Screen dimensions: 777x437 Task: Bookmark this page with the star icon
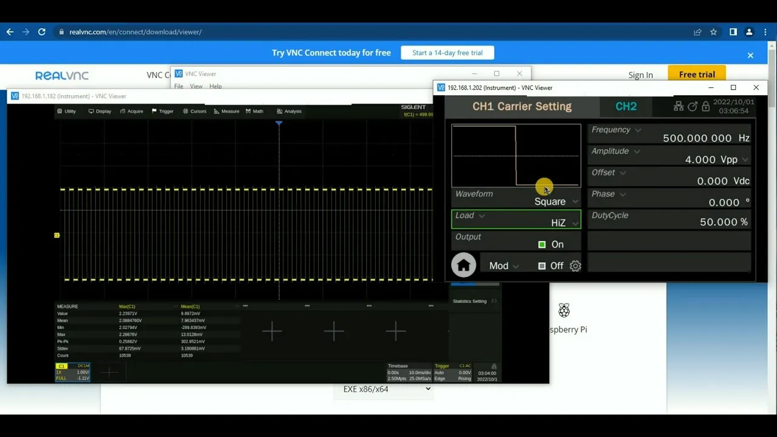pyautogui.click(x=714, y=32)
